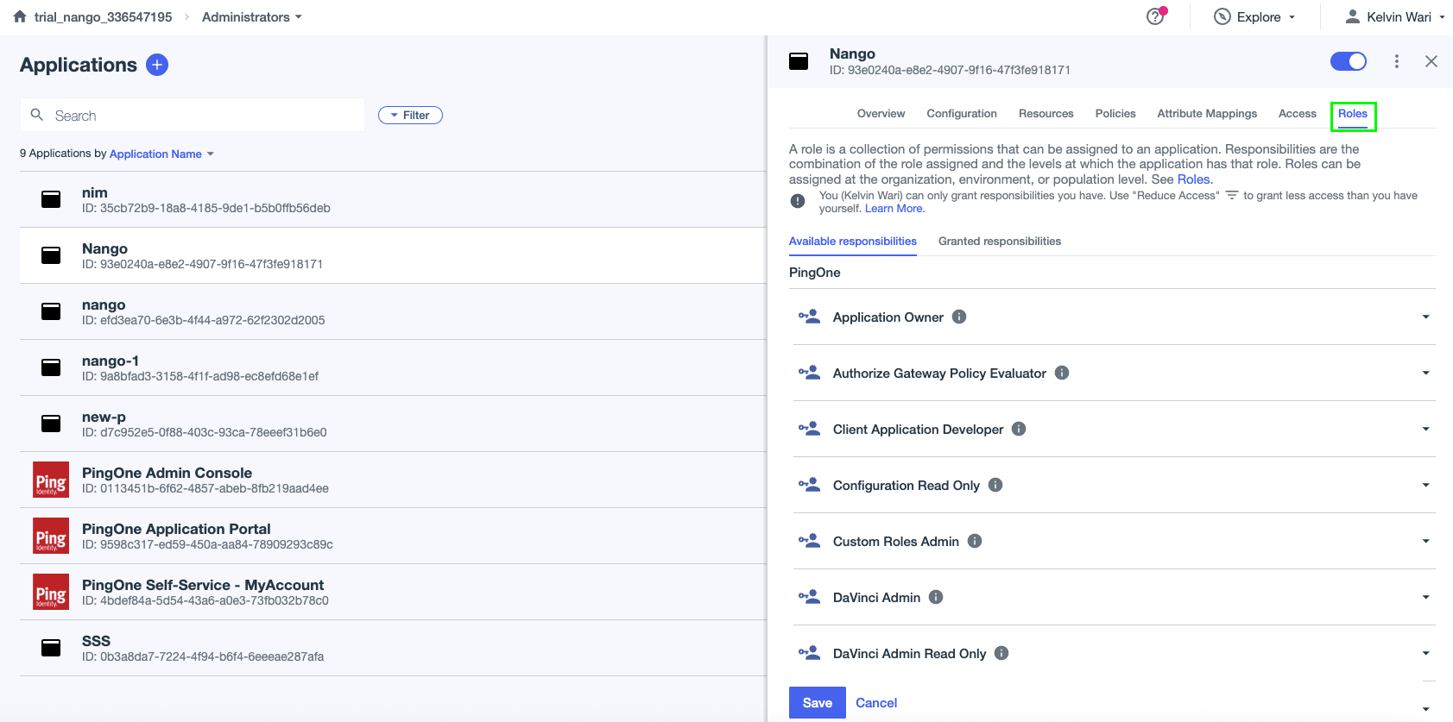Expand Authorize Gateway Policy Evaluator role

pyautogui.click(x=1426, y=373)
